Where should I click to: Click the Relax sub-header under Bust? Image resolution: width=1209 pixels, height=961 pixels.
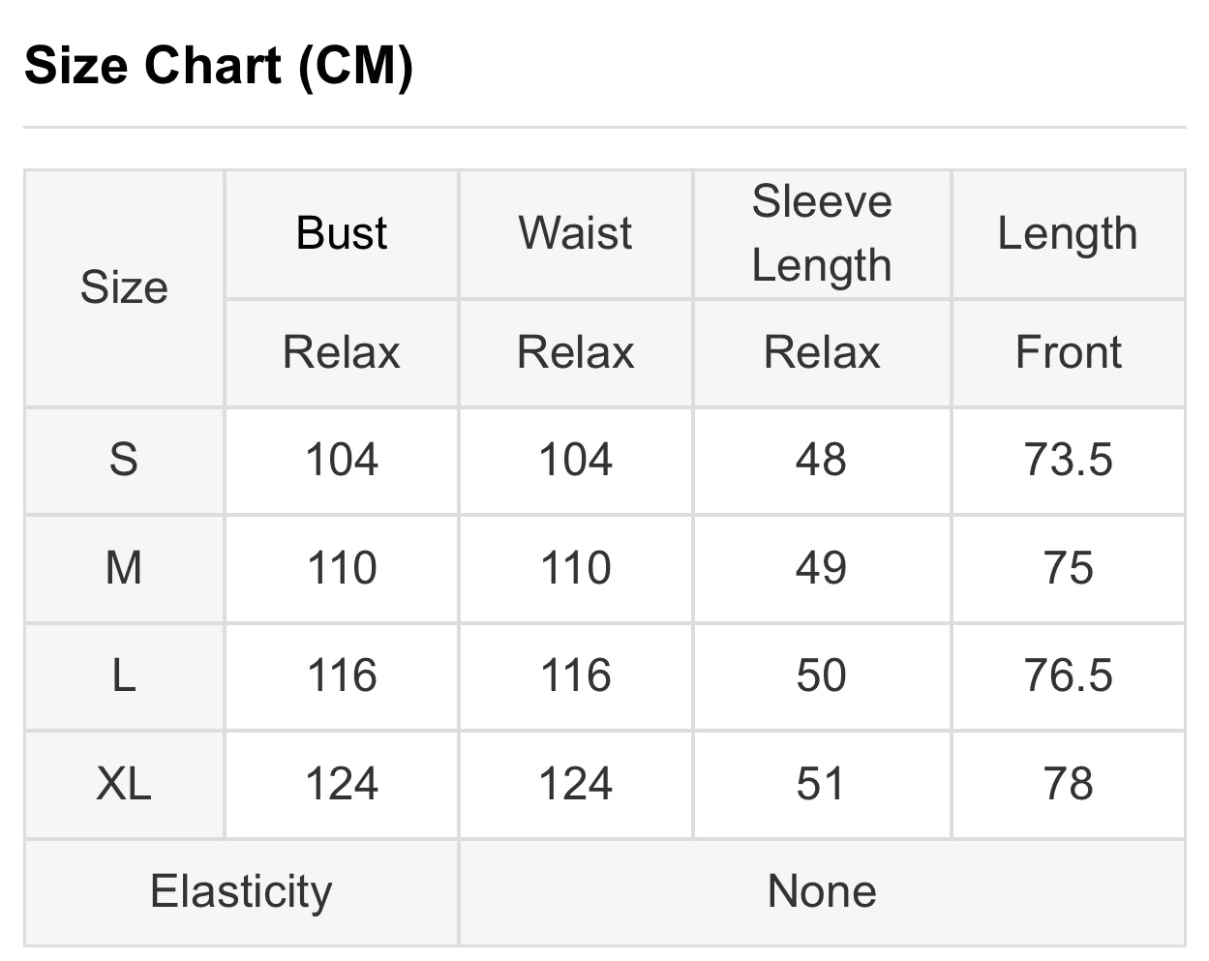point(342,352)
